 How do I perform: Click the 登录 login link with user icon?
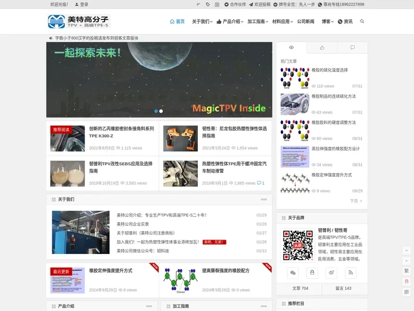point(82,5)
